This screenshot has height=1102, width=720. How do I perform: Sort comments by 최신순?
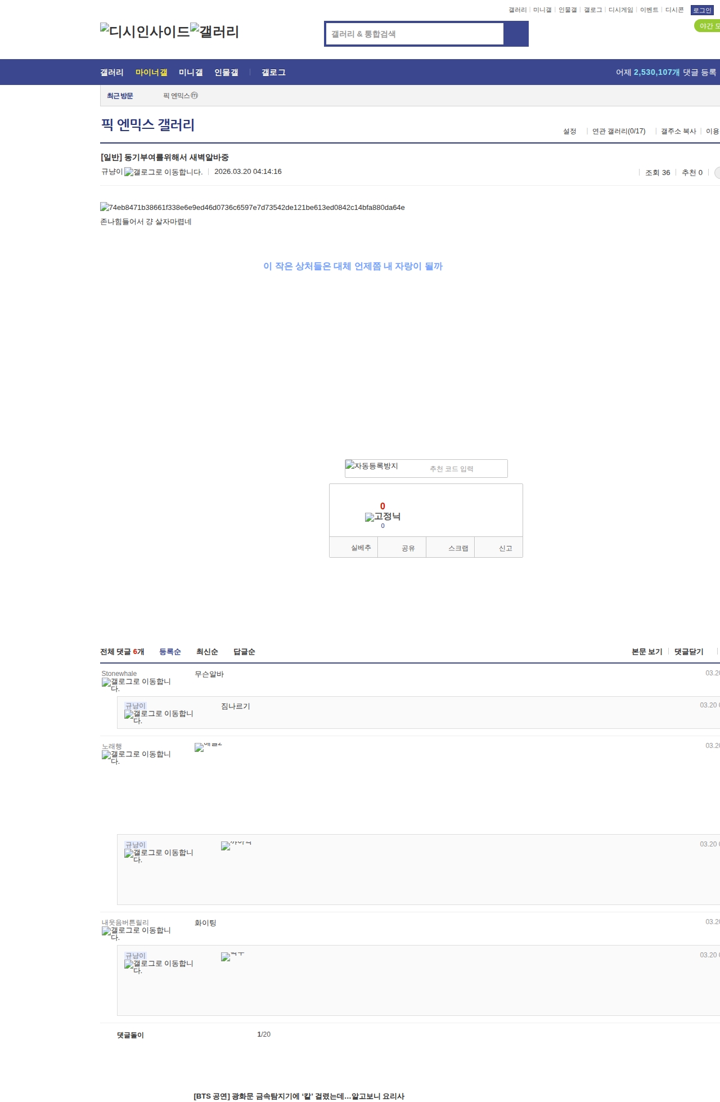click(x=207, y=652)
